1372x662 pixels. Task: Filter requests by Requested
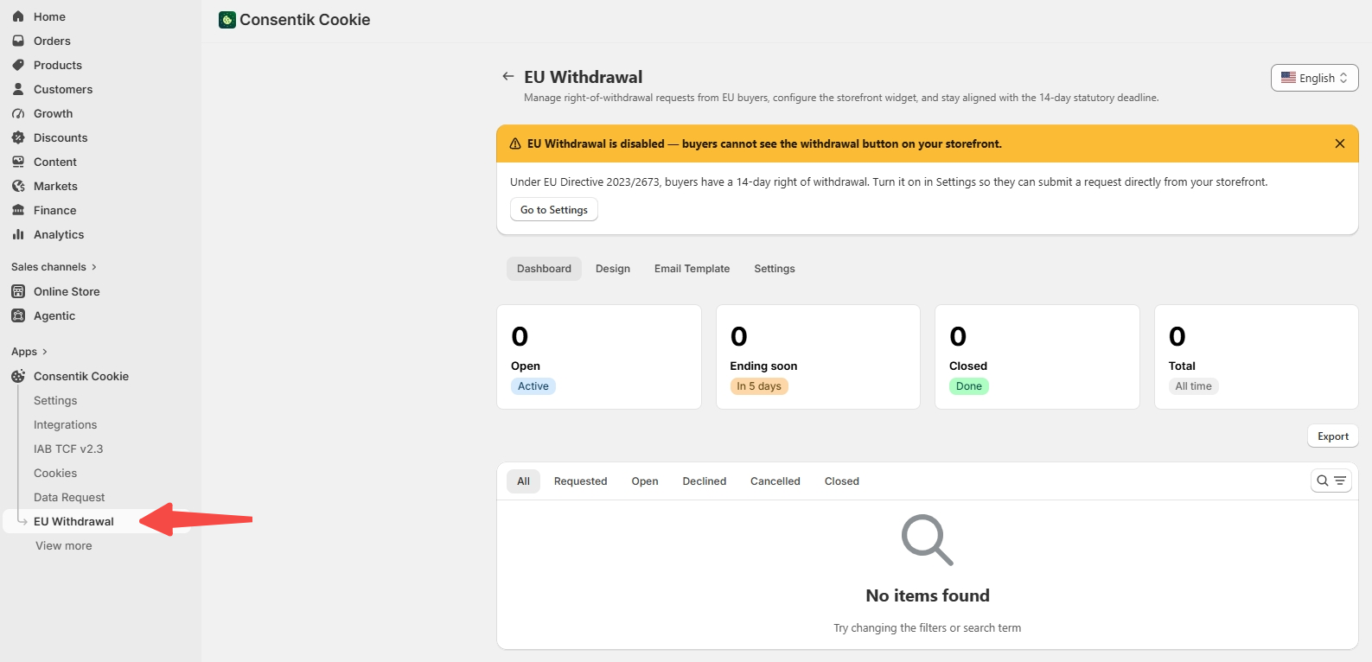[581, 481]
